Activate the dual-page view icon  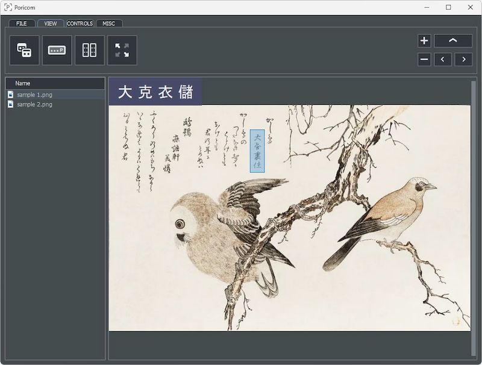click(89, 51)
